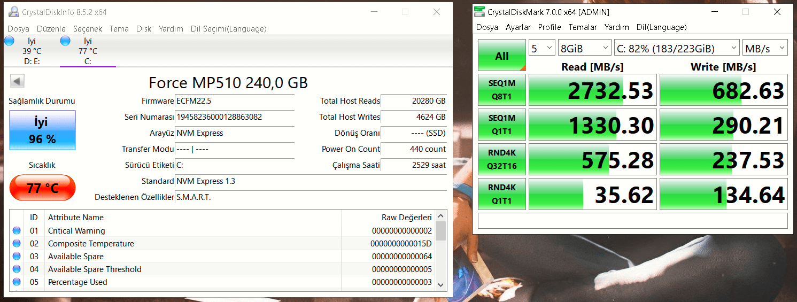Click the Percentage Used status orb
The height and width of the screenshot is (302, 797).
pos(17,282)
